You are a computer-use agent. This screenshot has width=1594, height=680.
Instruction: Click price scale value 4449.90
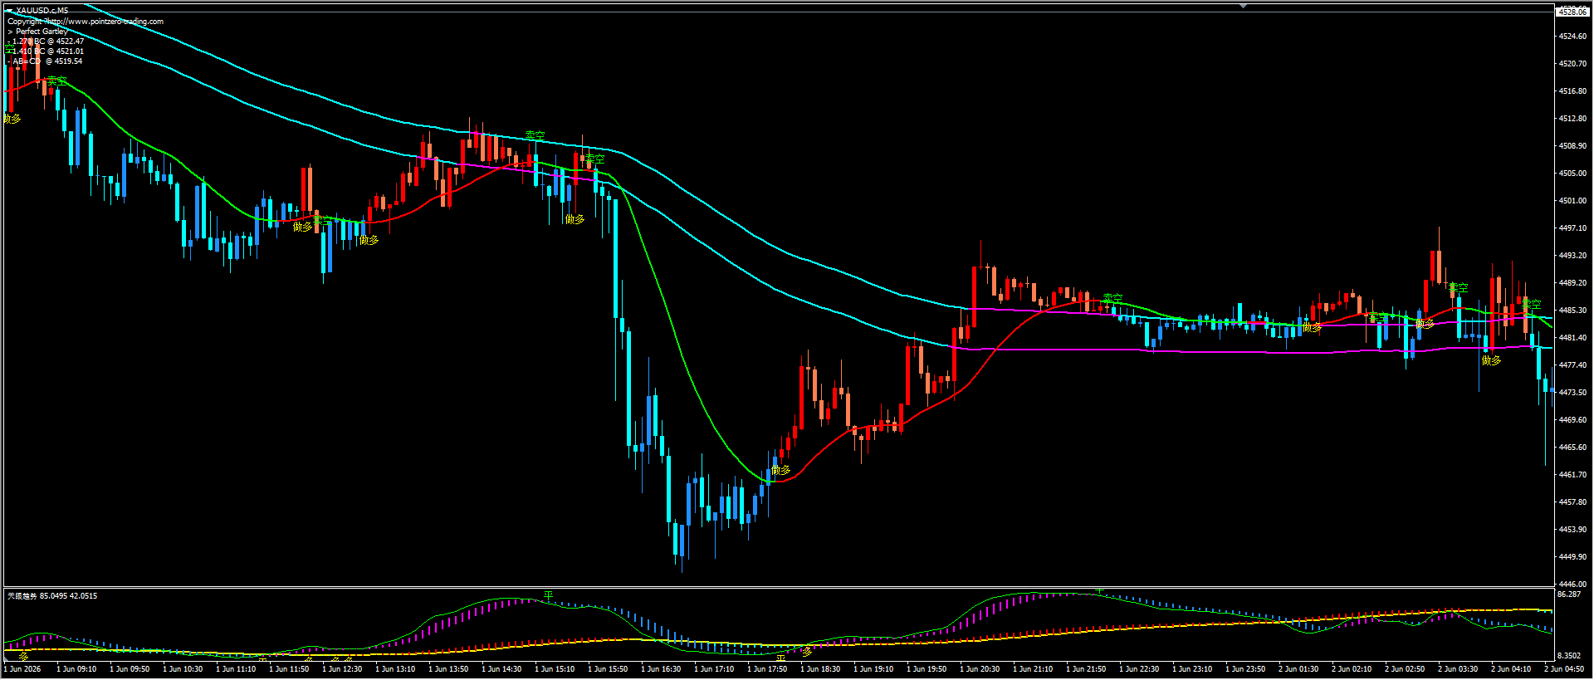click(1572, 557)
